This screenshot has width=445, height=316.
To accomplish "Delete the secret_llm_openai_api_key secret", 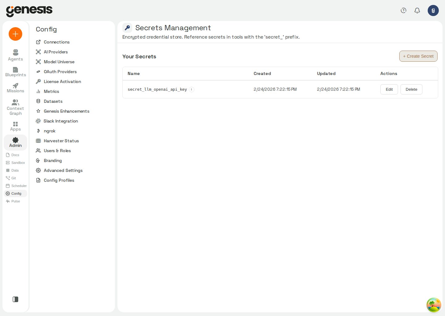I will click(x=411, y=89).
